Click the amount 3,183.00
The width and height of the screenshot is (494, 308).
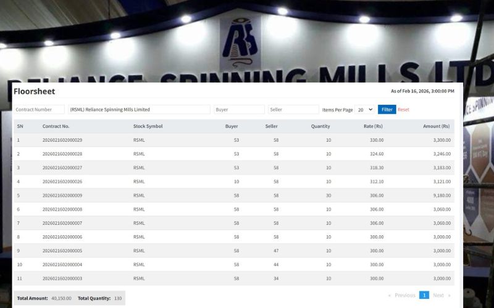click(442, 168)
